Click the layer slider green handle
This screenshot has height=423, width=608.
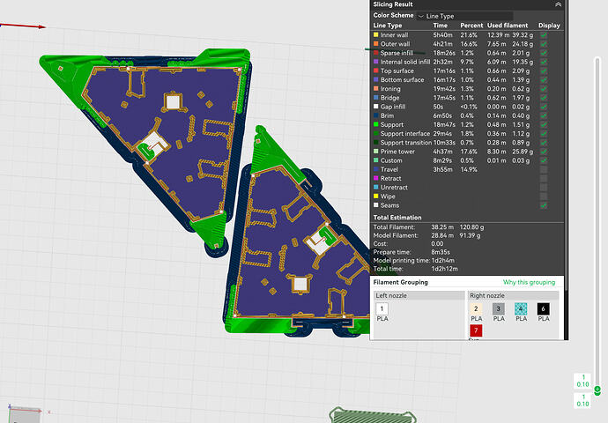[x=597, y=390]
